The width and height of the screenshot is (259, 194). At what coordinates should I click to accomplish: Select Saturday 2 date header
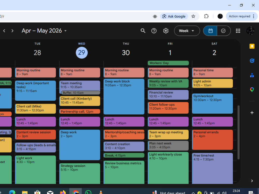[x=214, y=53]
